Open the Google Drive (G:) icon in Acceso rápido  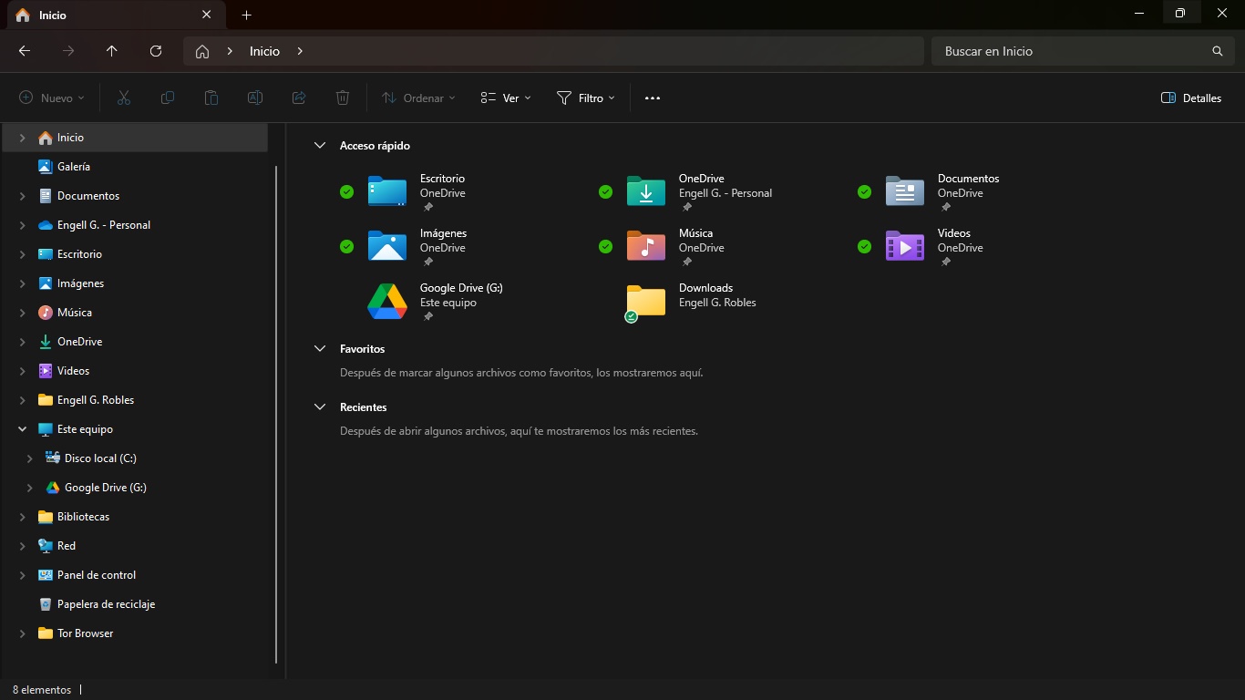click(386, 302)
